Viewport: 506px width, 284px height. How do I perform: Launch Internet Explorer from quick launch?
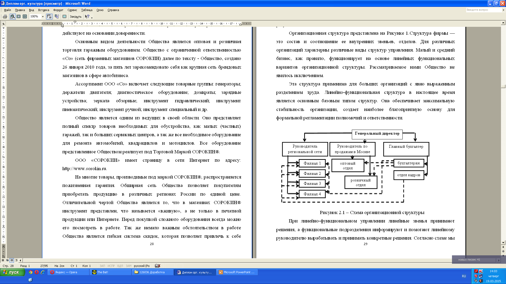[x=43, y=272]
